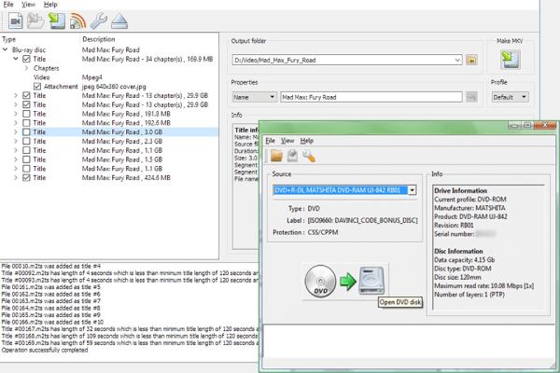Click 'Maximum read rate: 10.08 Mbps' text
560x373 pixels.
pos(483,286)
